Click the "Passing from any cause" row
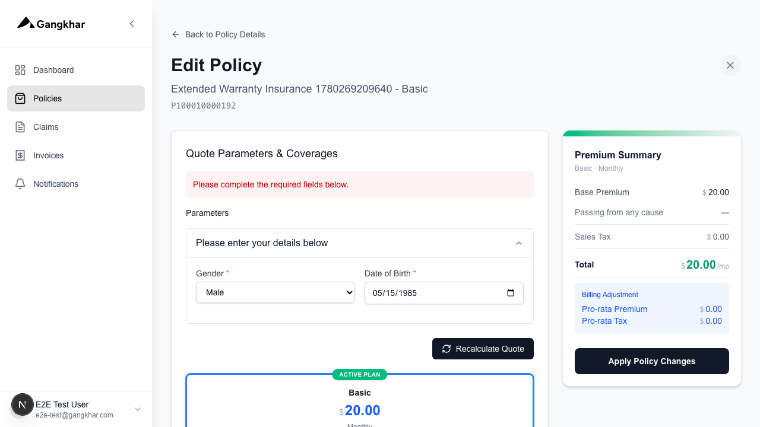The width and height of the screenshot is (760, 427). point(652,212)
